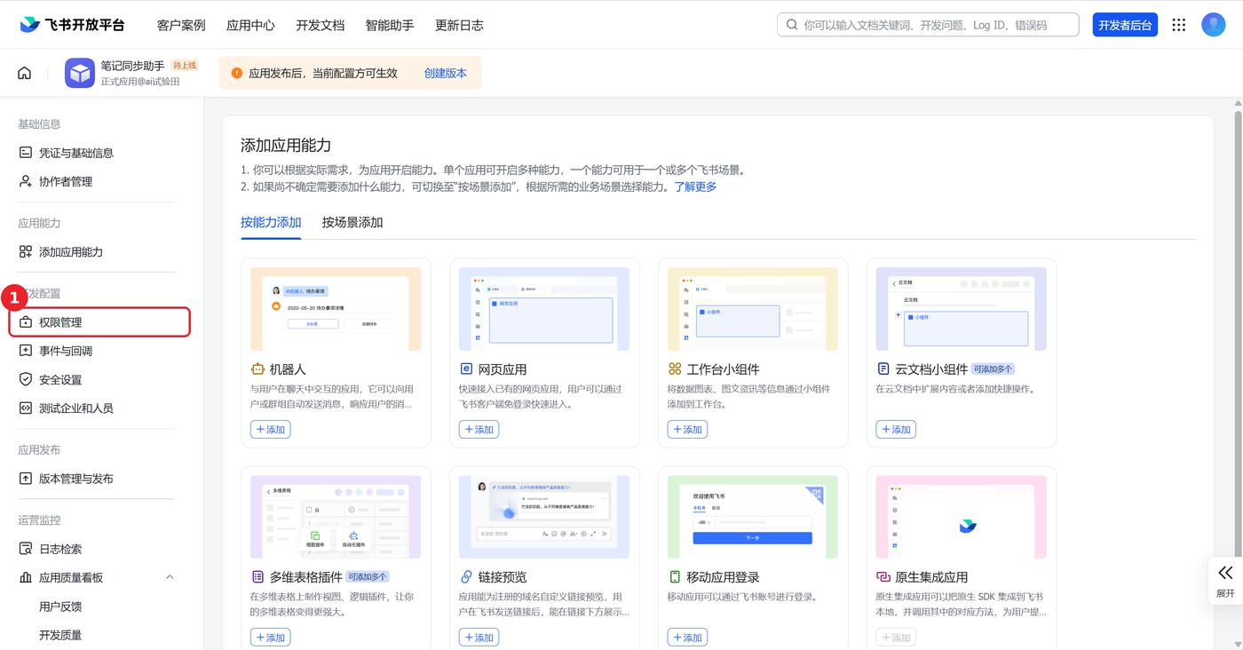
Task: Click the 开发者后台 button
Action: 1125,25
